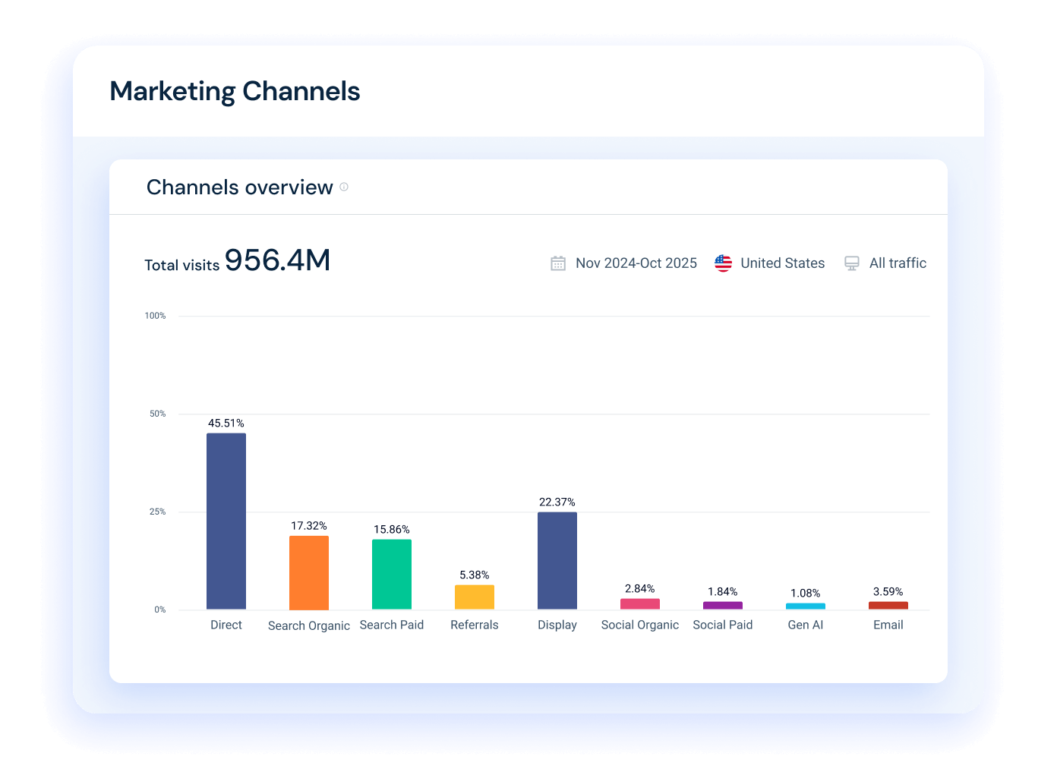Open the United States country selector

782,263
